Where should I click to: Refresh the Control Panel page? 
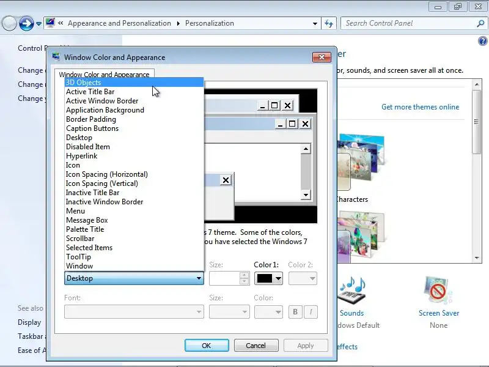329,23
